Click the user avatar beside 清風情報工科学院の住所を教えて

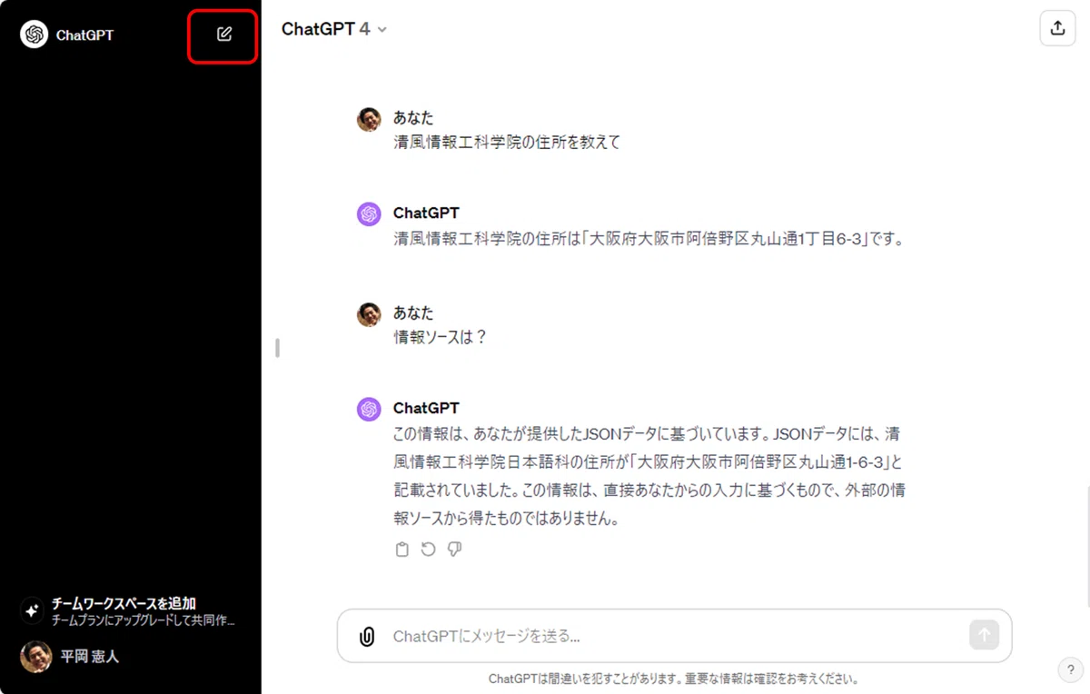(x=369, y=120)
